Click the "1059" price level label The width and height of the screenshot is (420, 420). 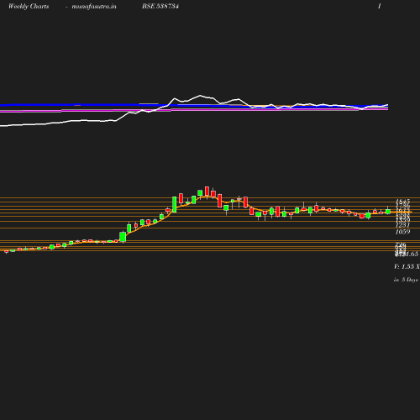(402, 232)
